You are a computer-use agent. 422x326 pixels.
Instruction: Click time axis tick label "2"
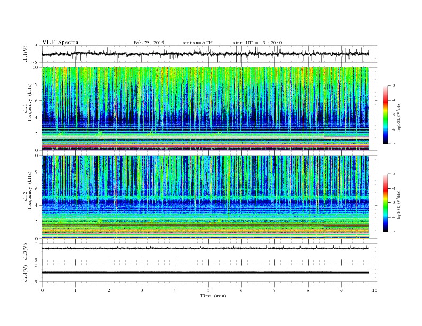point(109,290)
